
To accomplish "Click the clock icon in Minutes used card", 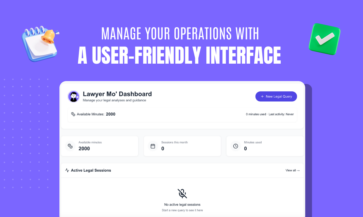I will point(236,146).
